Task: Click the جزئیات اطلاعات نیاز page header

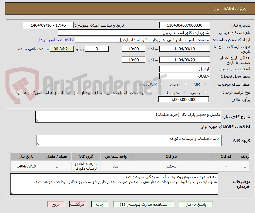Action: pyautogui.click(x=230, y=9)
